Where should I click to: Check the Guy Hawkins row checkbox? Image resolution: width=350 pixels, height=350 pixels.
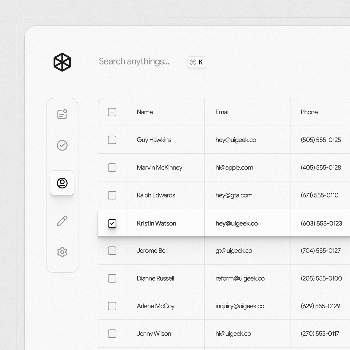(112, 140)
